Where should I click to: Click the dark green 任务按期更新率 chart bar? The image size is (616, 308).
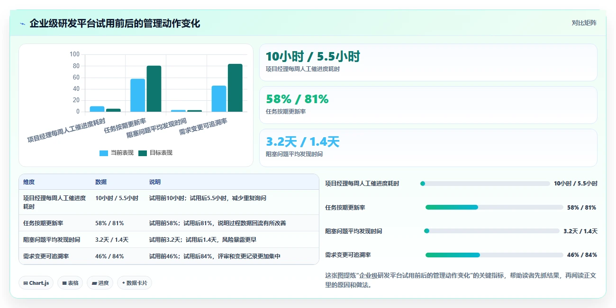point(154,89)
